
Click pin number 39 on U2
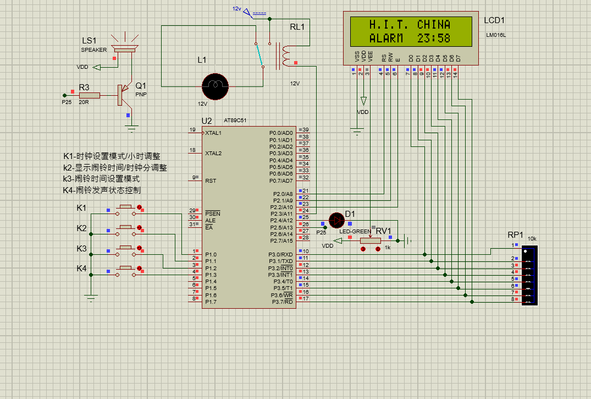click(306, 129)
